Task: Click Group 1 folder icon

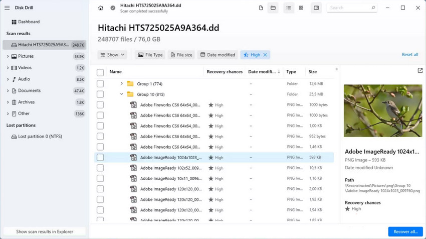Action: (x=130, y=83)
